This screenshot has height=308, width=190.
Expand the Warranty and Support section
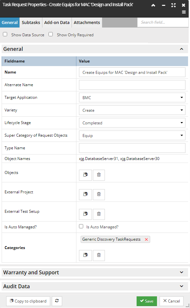pos(95,272)
